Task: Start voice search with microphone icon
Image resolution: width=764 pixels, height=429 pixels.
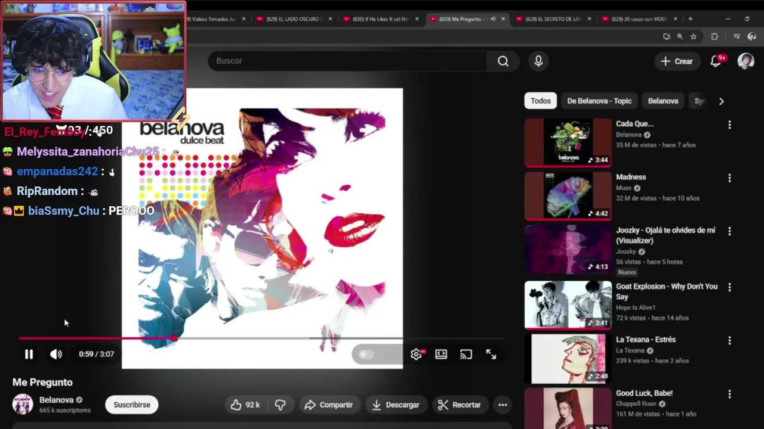Action: (x=538, y=61)
